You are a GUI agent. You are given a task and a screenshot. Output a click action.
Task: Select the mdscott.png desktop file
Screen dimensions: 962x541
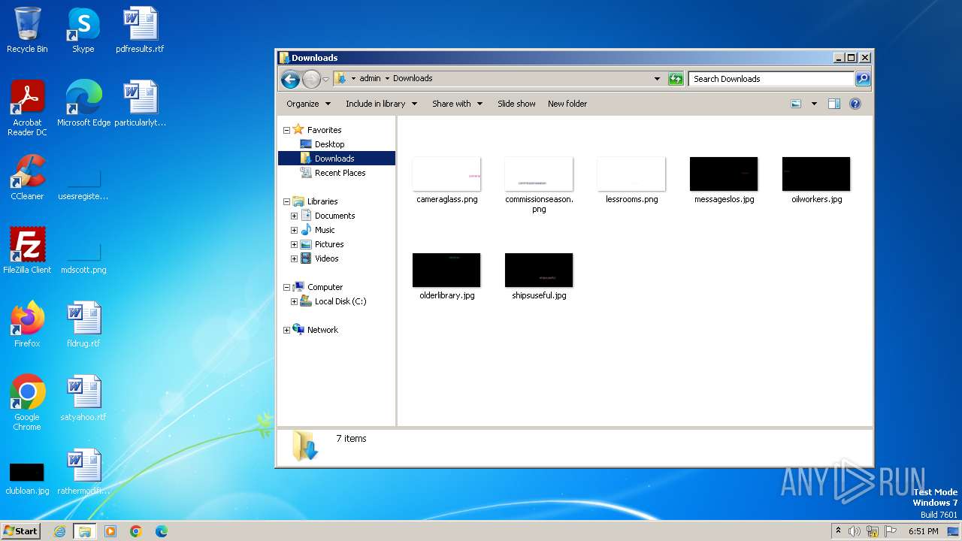[x=83, y=257]
